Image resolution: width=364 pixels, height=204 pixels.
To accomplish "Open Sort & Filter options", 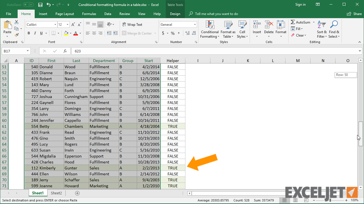I will point(322,29).
